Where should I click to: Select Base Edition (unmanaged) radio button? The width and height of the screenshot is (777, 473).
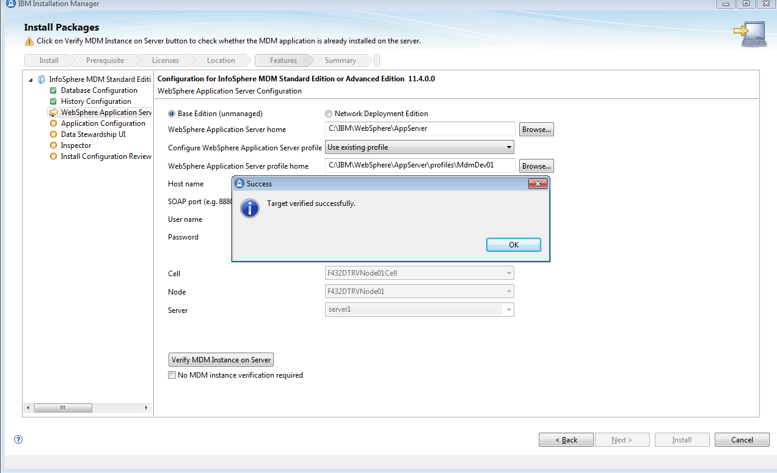172,114
